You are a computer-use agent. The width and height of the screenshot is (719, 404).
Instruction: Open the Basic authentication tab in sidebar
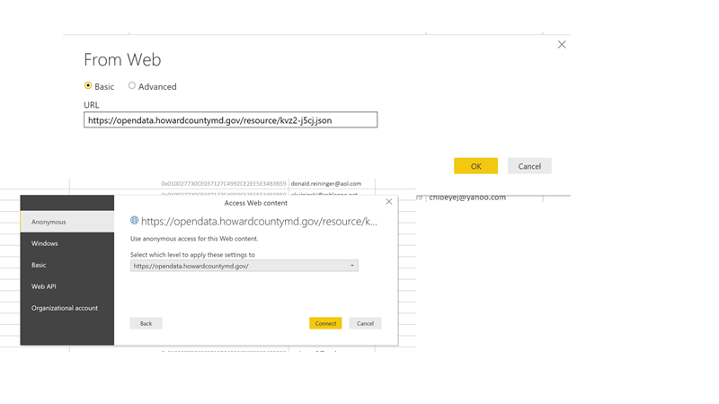point(67,265)
